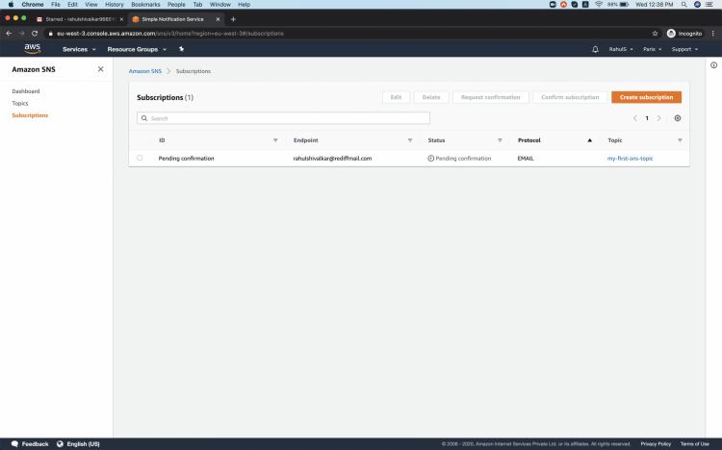Open the Support dropdown menu
Image resolution: width=722 pixels, height=450 pixels.
(x=683, y=49)
